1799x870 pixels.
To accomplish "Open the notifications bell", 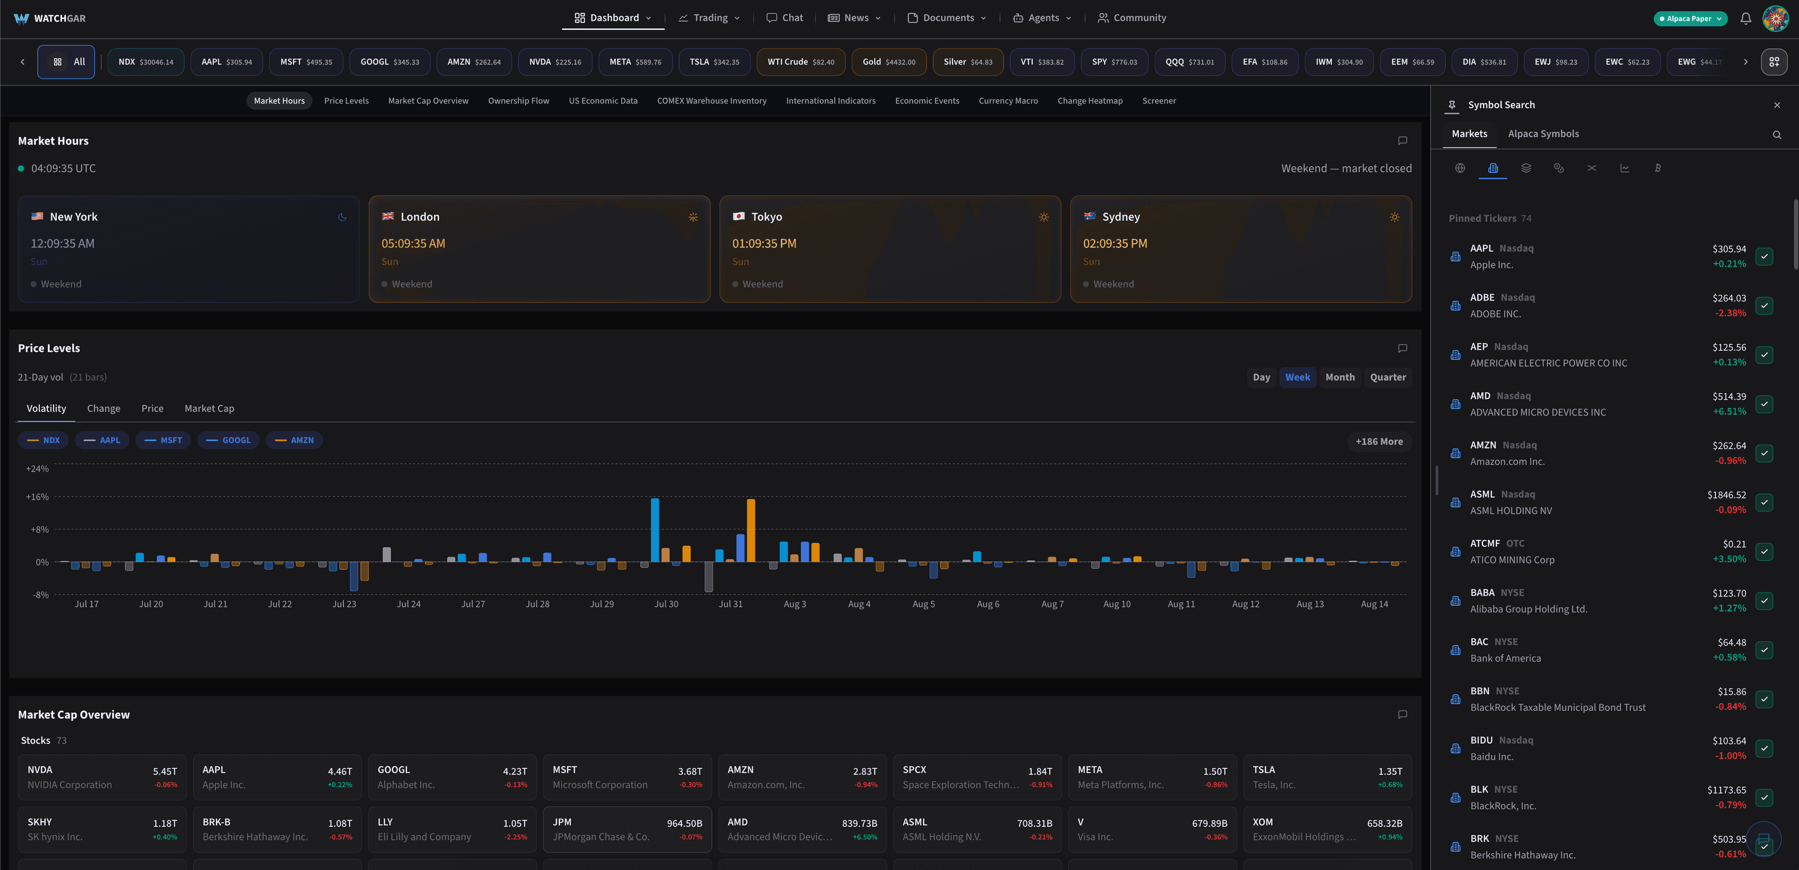I will point(1745,19).
